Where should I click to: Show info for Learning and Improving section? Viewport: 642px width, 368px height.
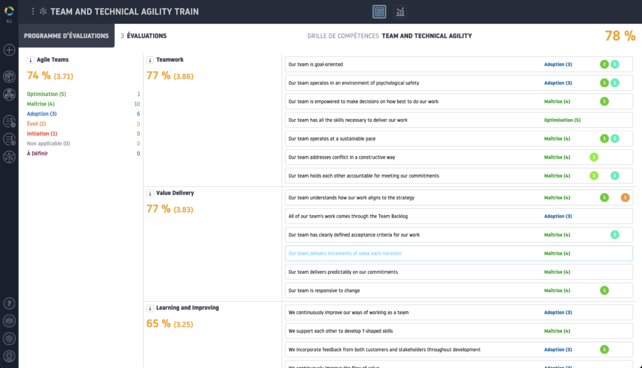[150, 308]
